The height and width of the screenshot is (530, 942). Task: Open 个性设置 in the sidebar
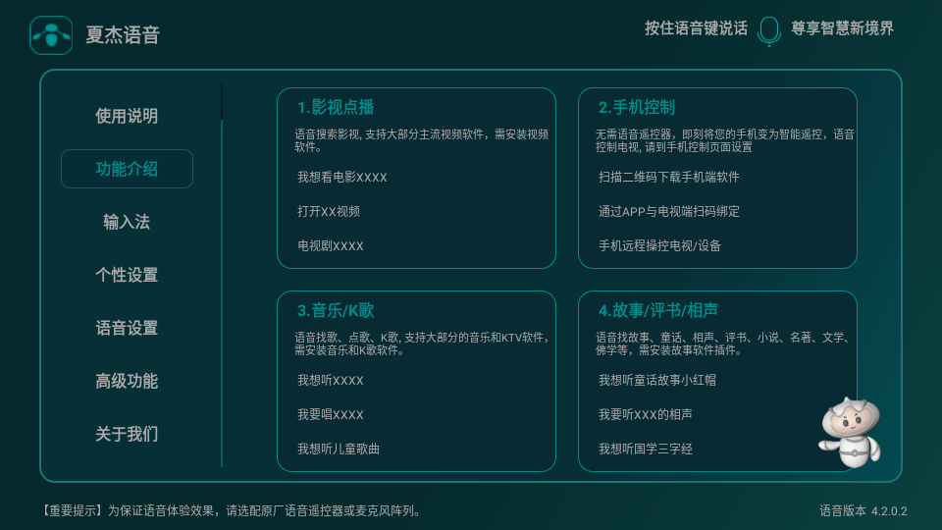[127, 275]
